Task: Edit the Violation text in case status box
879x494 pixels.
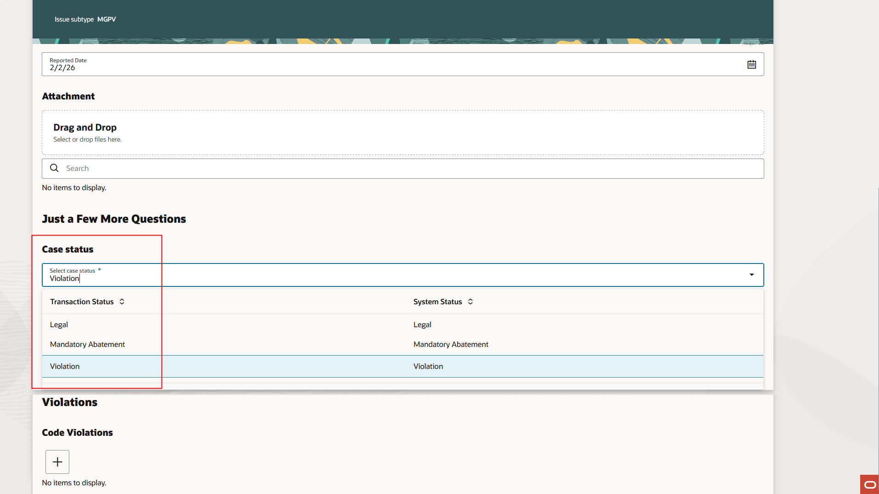Action: (x=64, y=278)
